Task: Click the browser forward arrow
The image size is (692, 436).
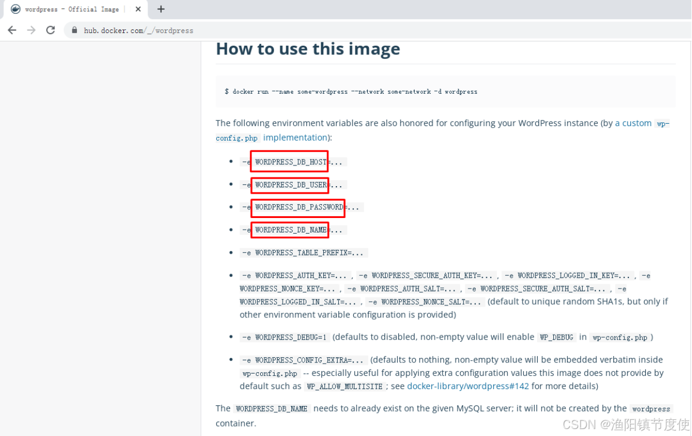Action: tap(31, 30)
